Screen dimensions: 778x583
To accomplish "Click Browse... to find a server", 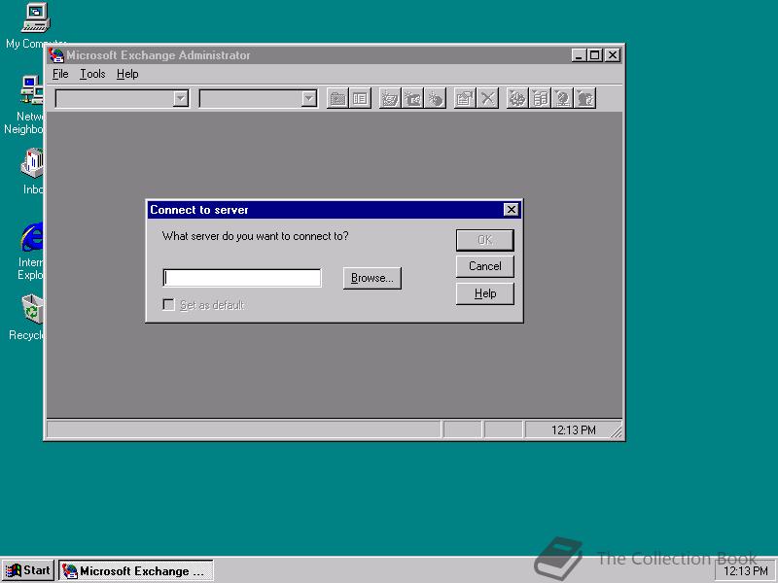I will [372, 278].
